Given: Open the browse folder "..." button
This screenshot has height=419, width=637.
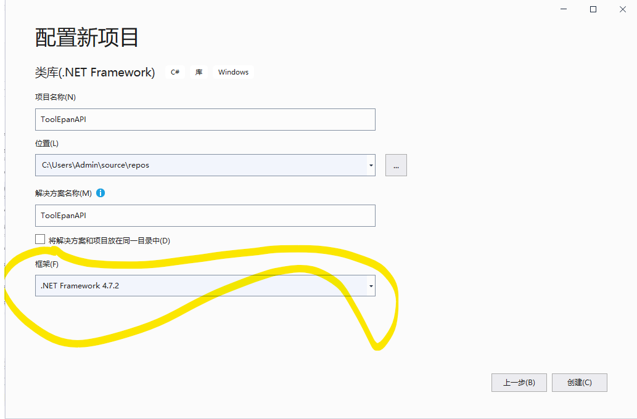Looking at the screenshot, I should (x=395, y=165).
